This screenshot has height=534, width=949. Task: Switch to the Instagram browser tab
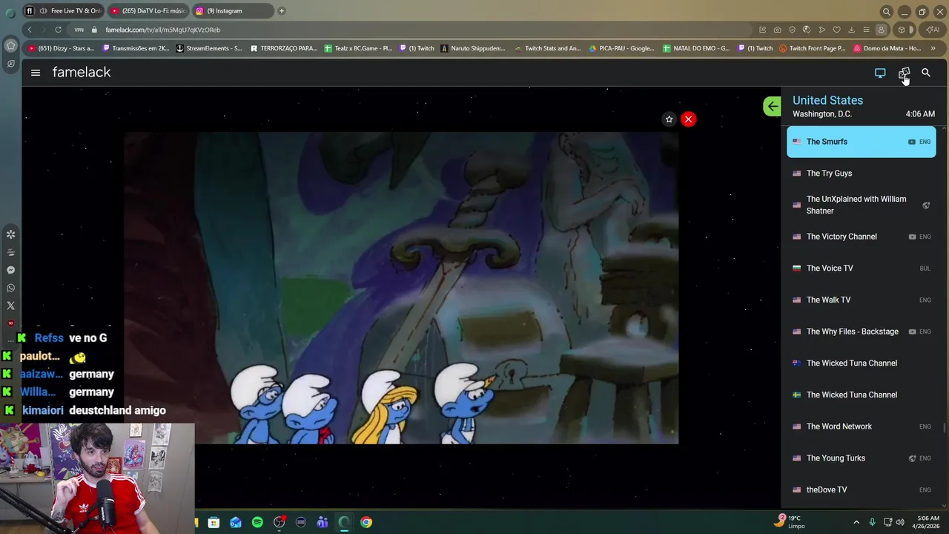click(232, 11)
